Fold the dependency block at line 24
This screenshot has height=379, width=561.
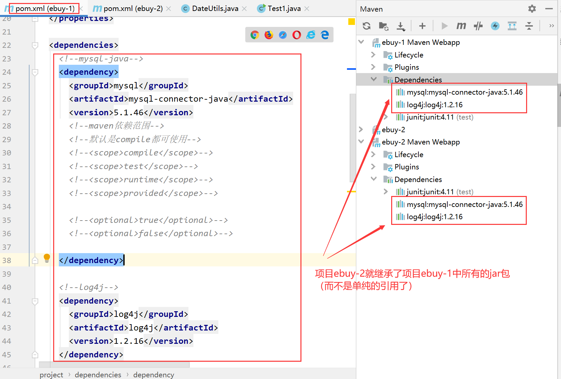(x=35, y=72)
